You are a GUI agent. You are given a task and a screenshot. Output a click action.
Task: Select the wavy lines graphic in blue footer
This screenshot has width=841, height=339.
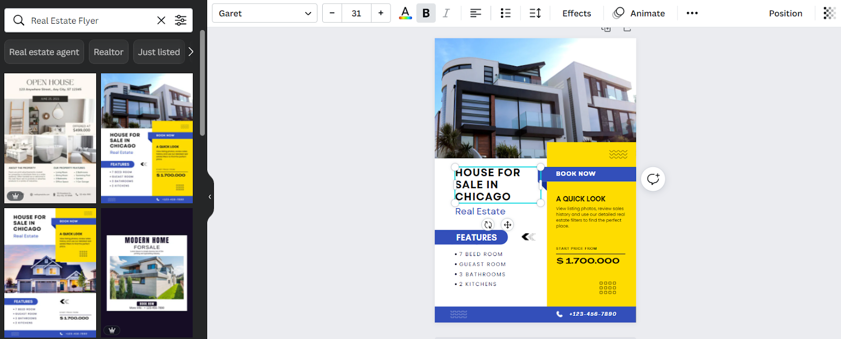pos(458,314)
